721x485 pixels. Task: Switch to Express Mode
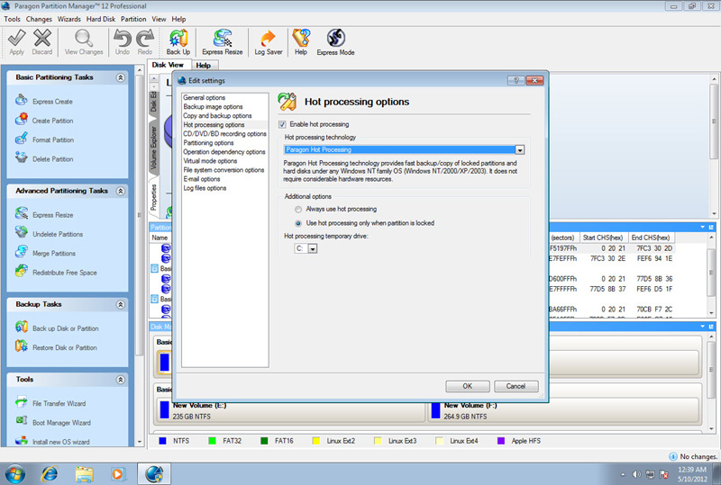(x=335, y=42)
